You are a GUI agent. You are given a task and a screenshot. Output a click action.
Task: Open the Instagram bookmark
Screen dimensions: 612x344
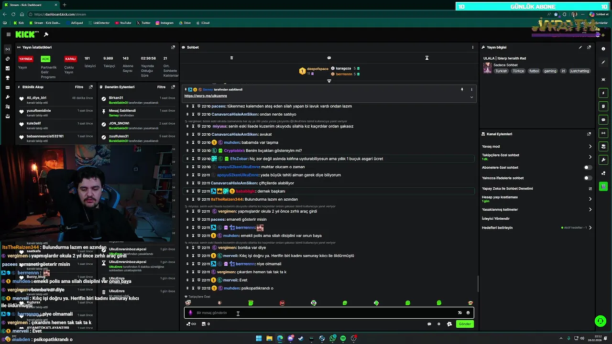tap(164, 23)
